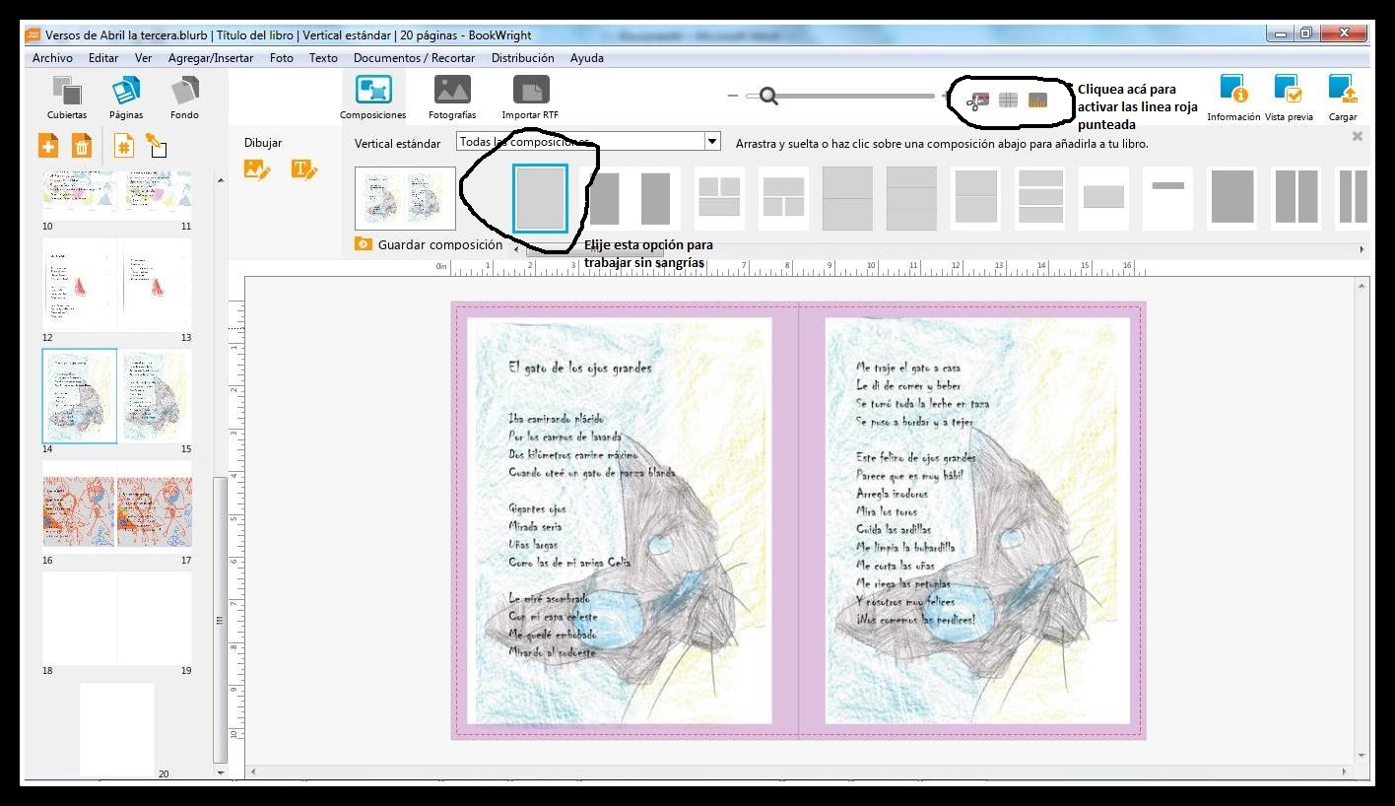Click the orange Guardar composición icon

click(x=364, y=244)
